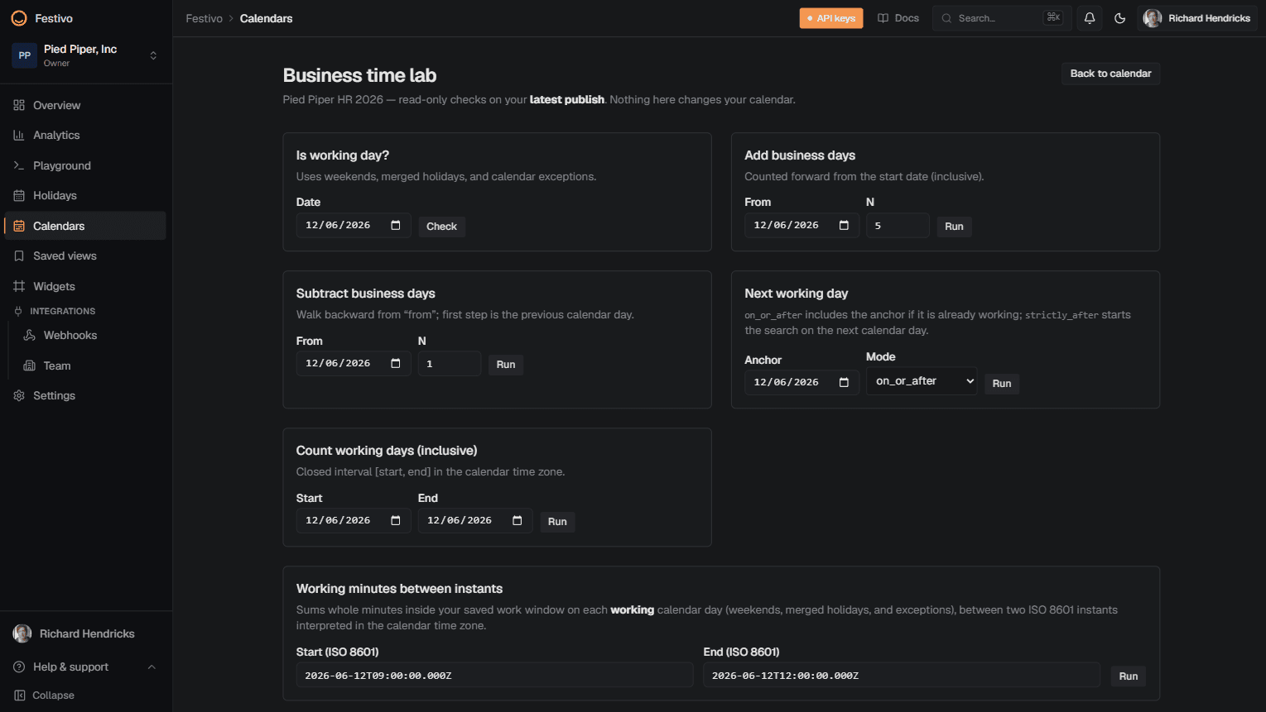Click the Calendars breadcrumb text
Viewport: 1266px width, 712px height.
[266, 18]
